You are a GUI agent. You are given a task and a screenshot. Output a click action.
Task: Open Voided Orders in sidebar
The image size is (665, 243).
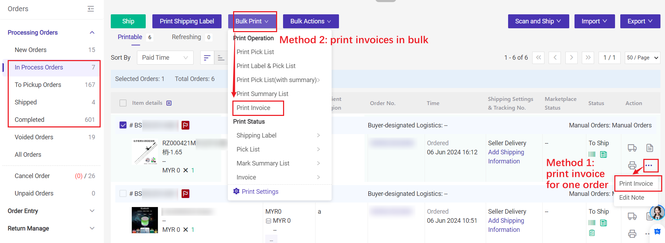click(x=51, y=137)
